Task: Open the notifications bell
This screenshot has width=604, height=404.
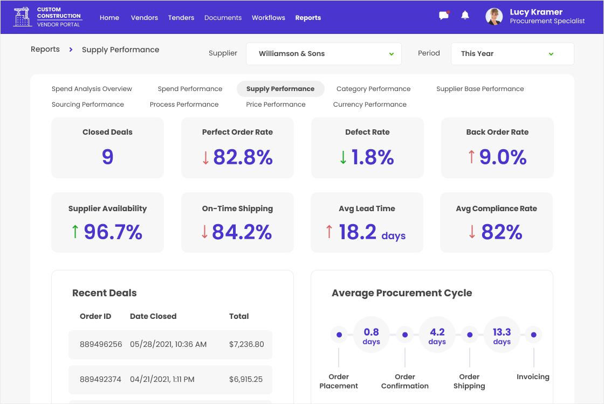Action: (x=465, y=16)
